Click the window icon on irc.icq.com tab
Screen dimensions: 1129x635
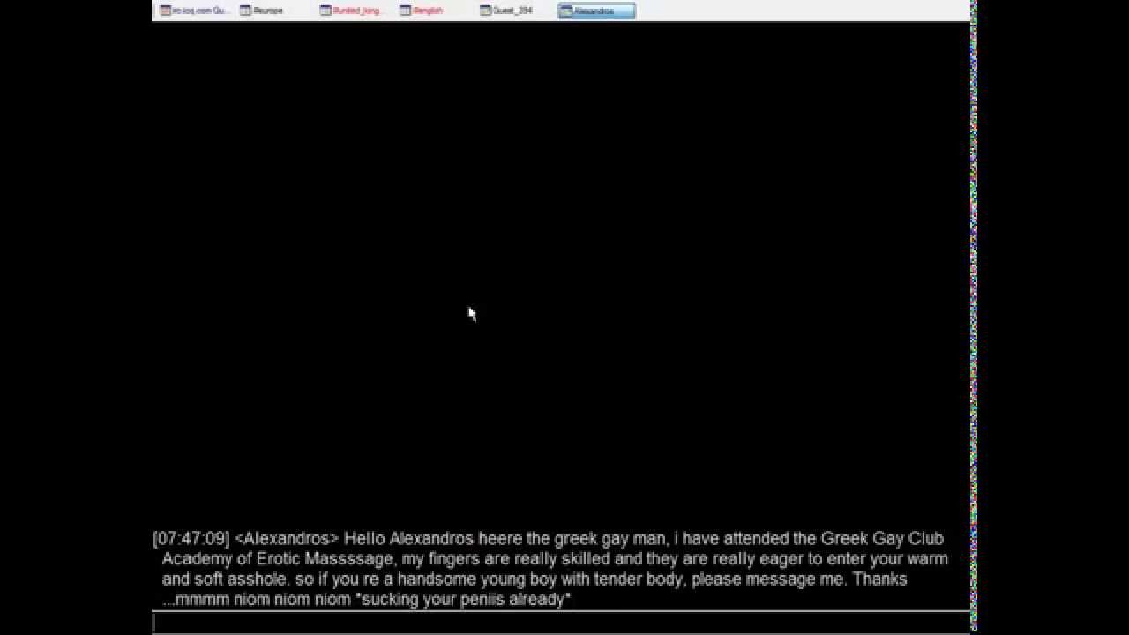(165, 11)
